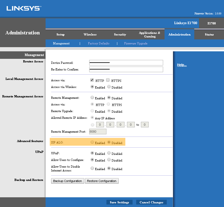Click the Administration page heading

click(23, 33)
